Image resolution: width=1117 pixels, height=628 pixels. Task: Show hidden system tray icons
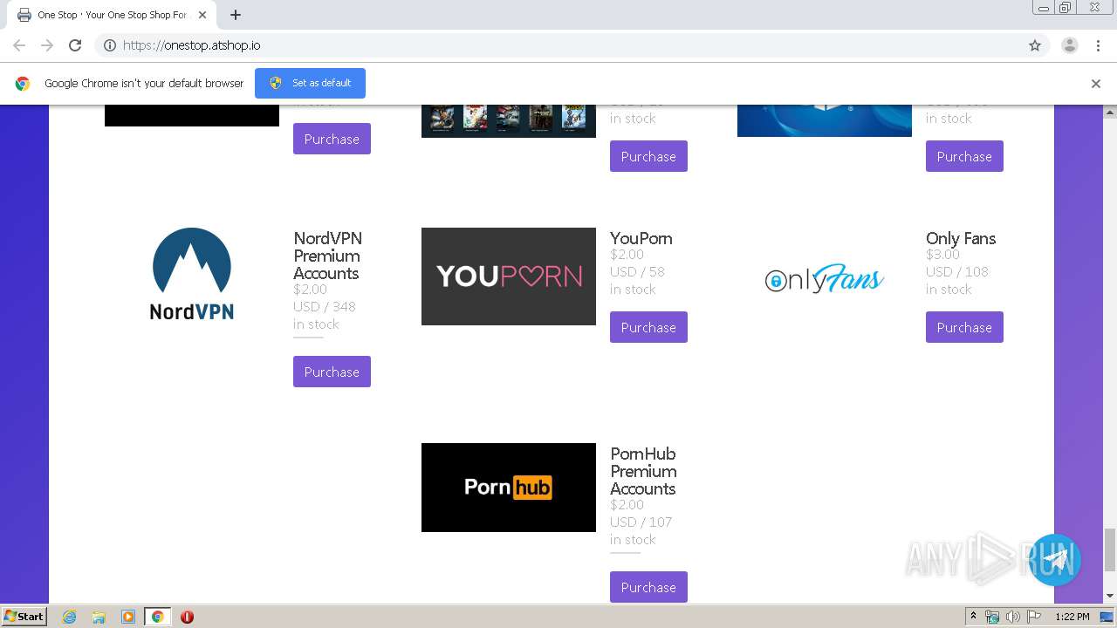tap(973, 617)
